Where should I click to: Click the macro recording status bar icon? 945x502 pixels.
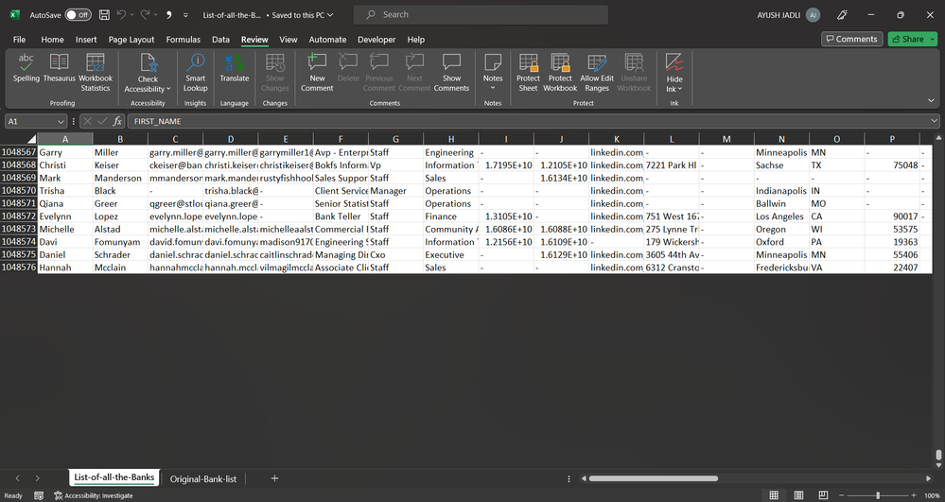click(x=39, y=495)
